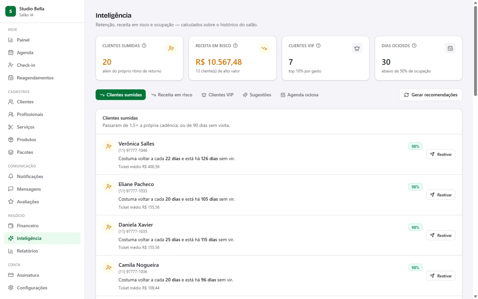
Task: Click the Inteligência page heading
Action: (114, 15)
